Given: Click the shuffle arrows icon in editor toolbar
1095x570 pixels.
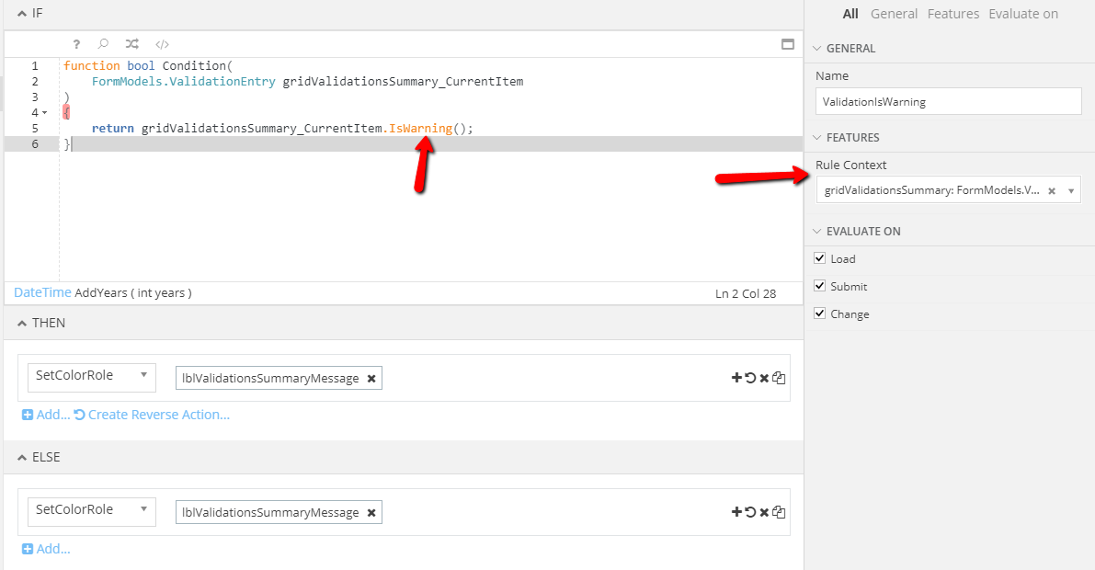Looking at the screenshot, I should 132,44.
